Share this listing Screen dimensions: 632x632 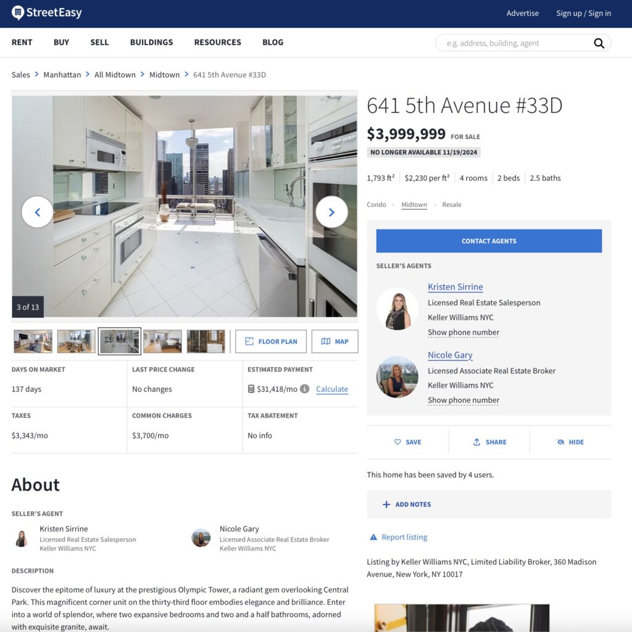(x=489, y=442)
